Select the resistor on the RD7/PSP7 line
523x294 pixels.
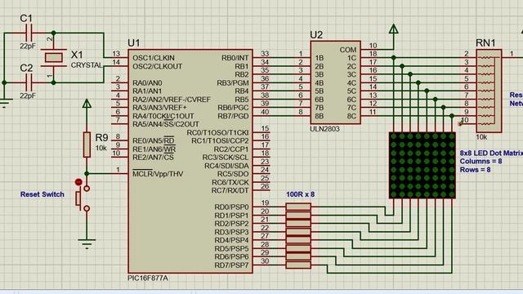click(298, 265)
